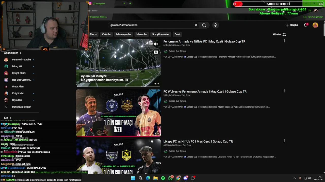Unmute the inline video preview
Screen dimensions: 325x182
[x=156, y=44]
